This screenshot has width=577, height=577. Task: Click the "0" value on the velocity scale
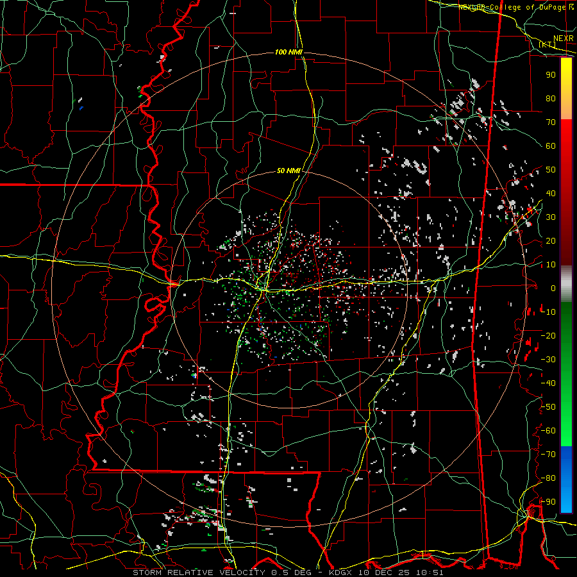[553, 288]
